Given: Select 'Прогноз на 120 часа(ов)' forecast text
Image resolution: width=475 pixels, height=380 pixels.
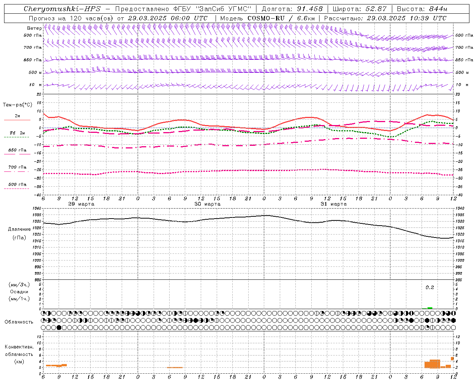Looking at the screenshot, I should click(71, 18).
